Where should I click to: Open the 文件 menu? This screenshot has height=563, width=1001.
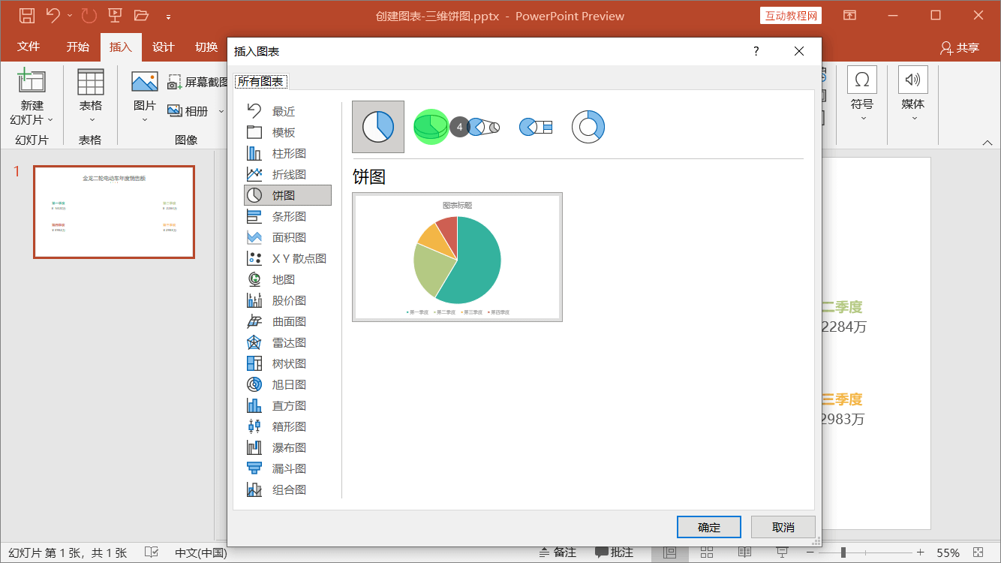pyautogui.click(x=29, y=47)
